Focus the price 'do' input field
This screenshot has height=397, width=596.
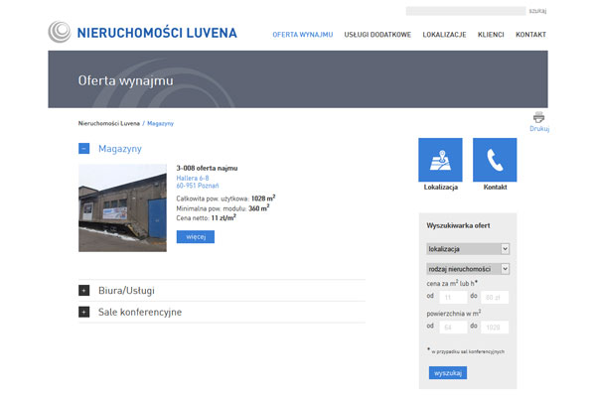[x=495, y=297]
